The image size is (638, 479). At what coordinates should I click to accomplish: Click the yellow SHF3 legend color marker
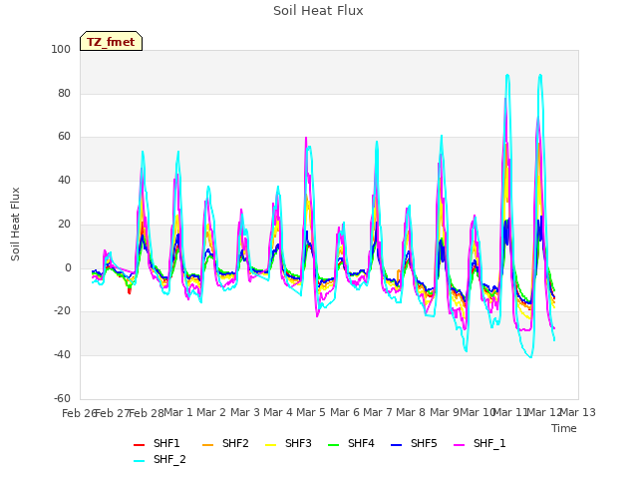pyautogui.click(x=270, y=445)
